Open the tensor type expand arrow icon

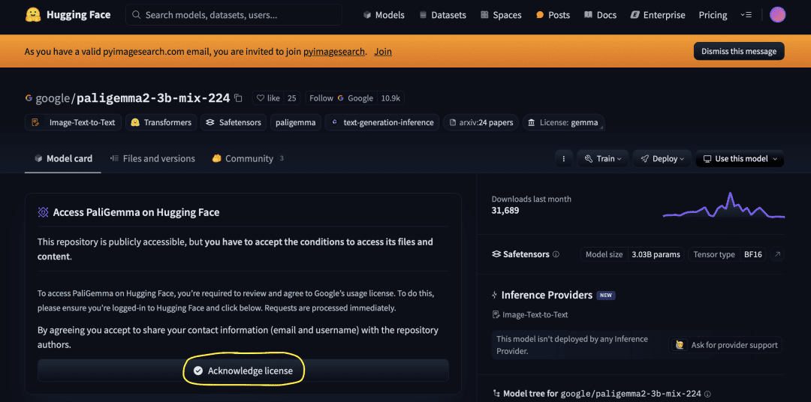[x=777, y=254]
